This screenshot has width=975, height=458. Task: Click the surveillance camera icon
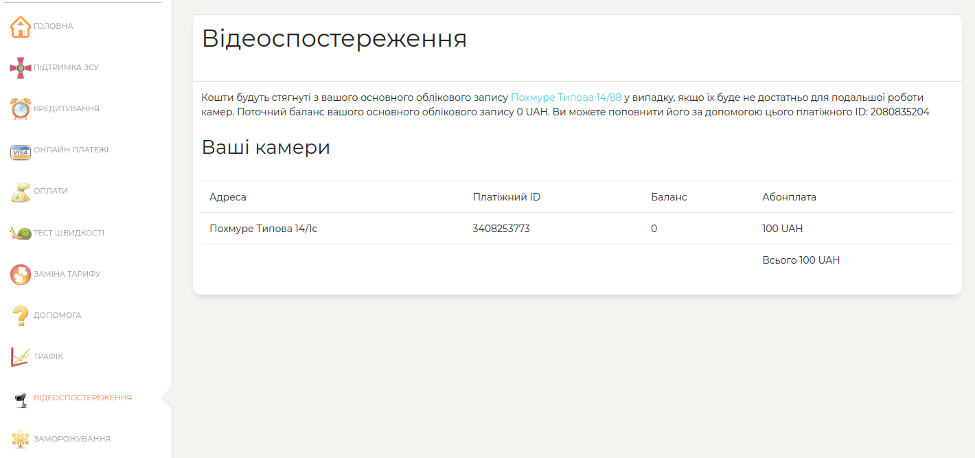tap(21, 398)
